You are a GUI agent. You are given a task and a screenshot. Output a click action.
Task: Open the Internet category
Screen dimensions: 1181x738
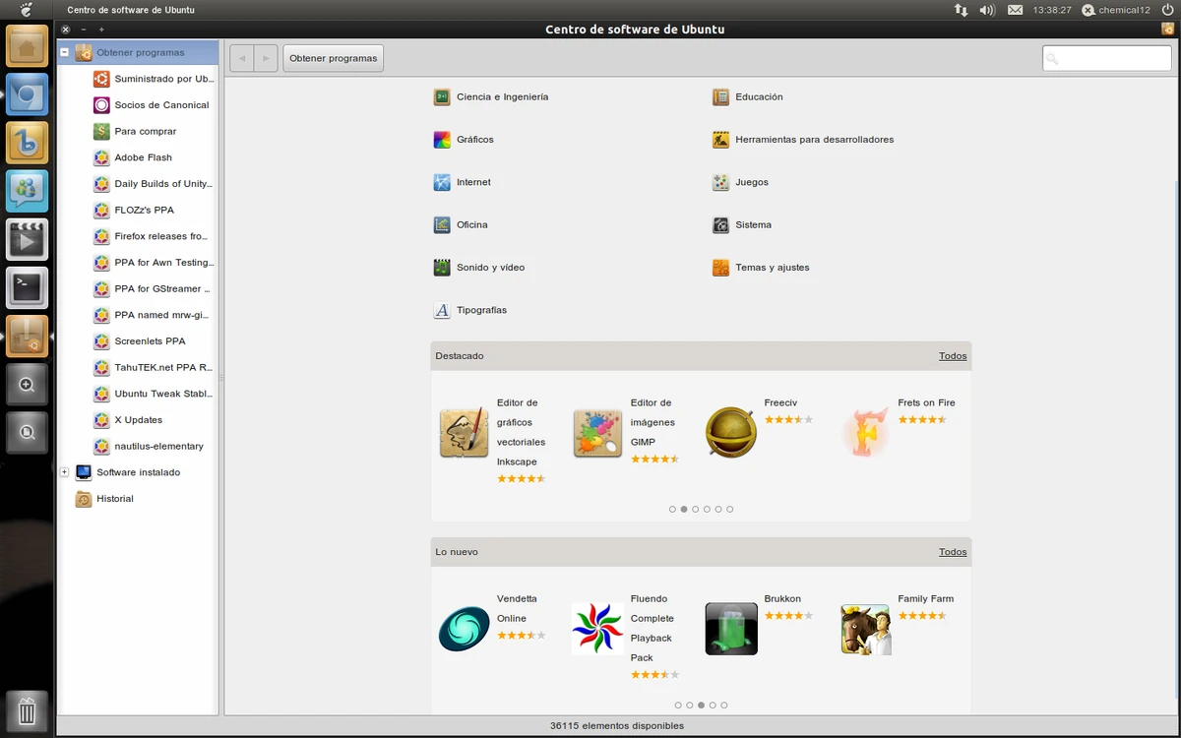point(474,182)
